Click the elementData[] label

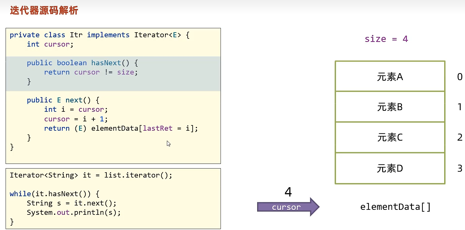396,207
